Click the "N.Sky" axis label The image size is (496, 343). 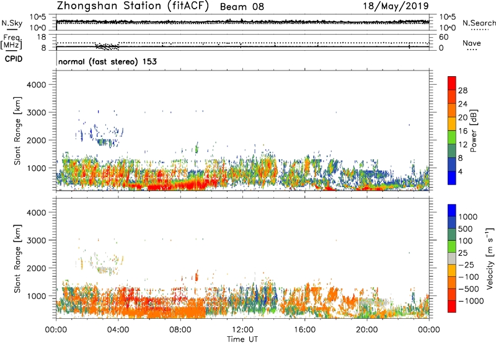coord(12,23)
